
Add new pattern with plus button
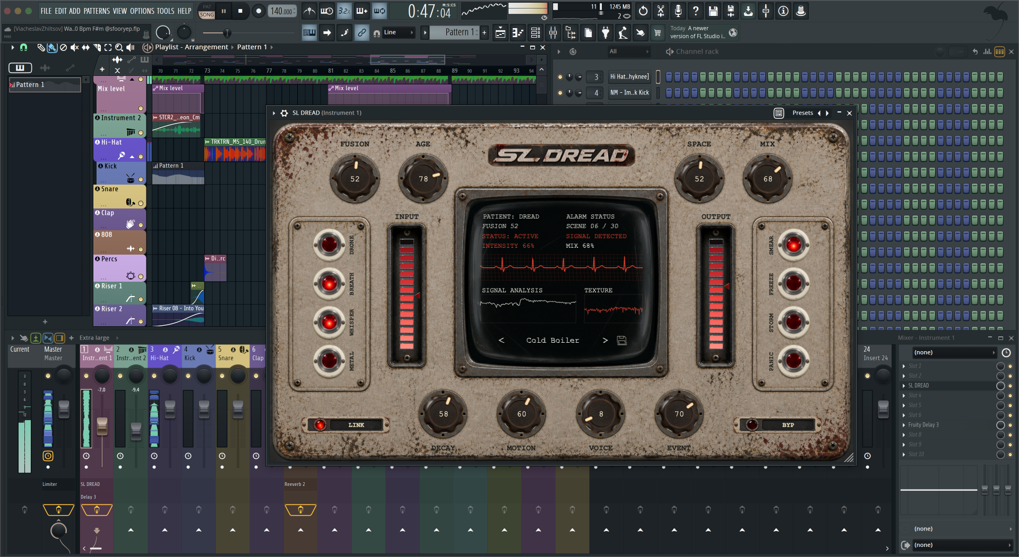[x=485, y=33]
